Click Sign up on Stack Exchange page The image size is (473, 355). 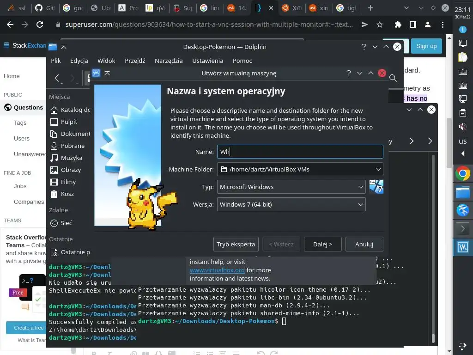click(x=426, y=46)
